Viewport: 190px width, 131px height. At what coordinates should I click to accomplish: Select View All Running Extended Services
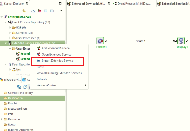click(59, 73)
